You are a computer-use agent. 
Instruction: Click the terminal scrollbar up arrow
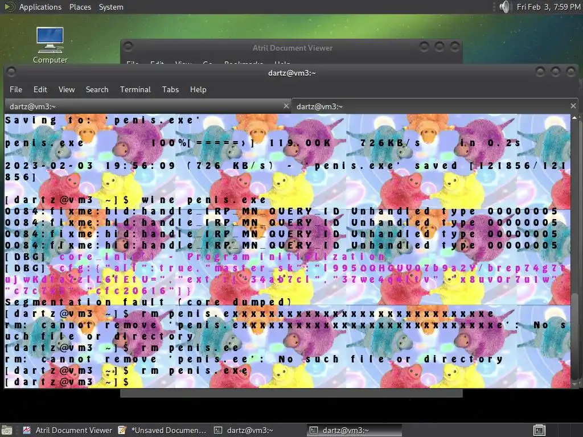(575, 118)
